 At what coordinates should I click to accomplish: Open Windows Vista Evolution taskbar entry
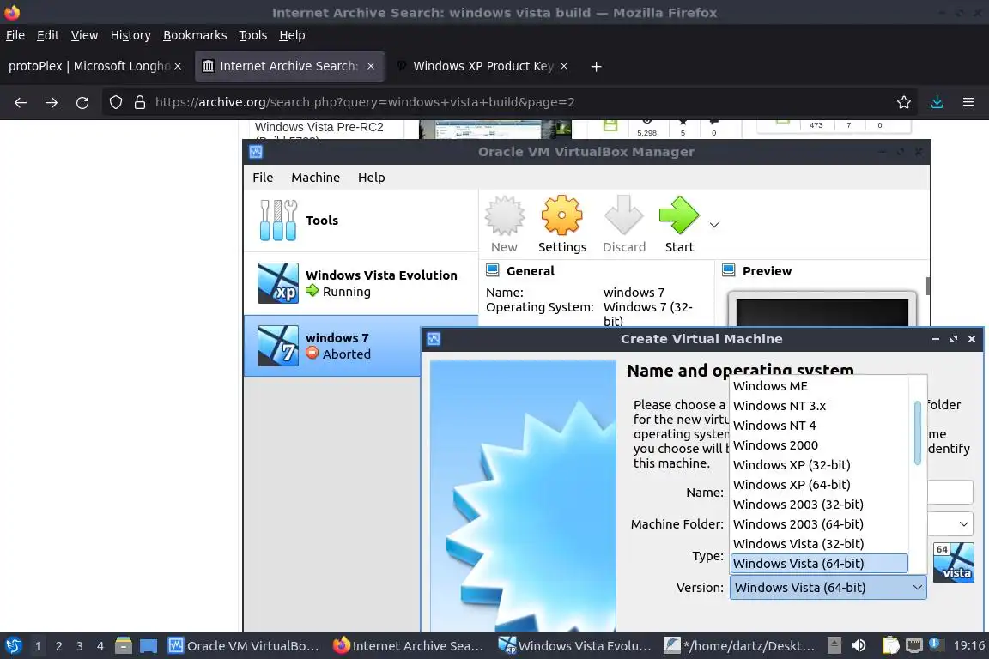click(x=574, y=646)
